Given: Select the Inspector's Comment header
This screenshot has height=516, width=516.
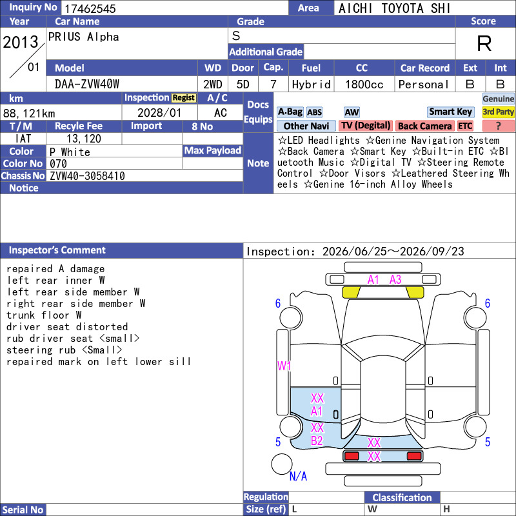Looking at the screenshot, I should click(x=57, y=250).
